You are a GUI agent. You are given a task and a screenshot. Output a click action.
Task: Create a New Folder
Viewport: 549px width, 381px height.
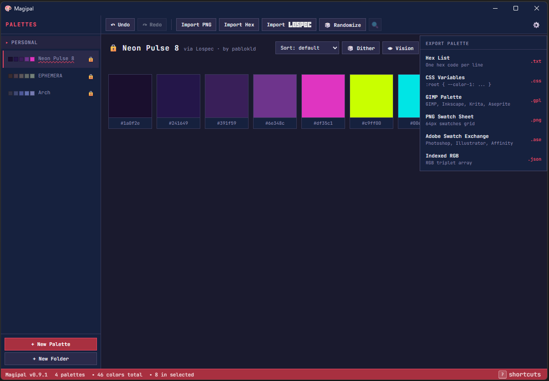[51, 359]
